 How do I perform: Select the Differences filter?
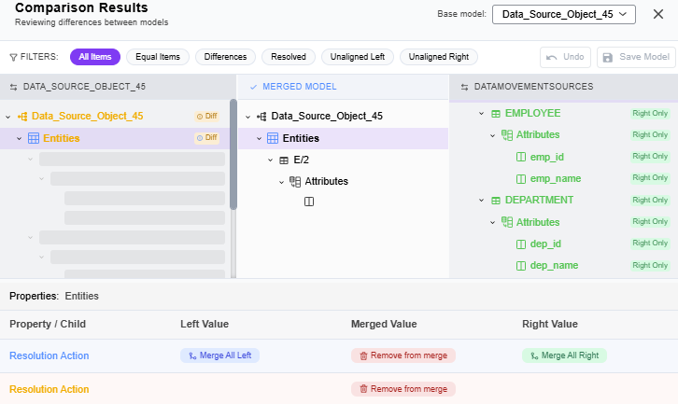click(x=225, y=57)
